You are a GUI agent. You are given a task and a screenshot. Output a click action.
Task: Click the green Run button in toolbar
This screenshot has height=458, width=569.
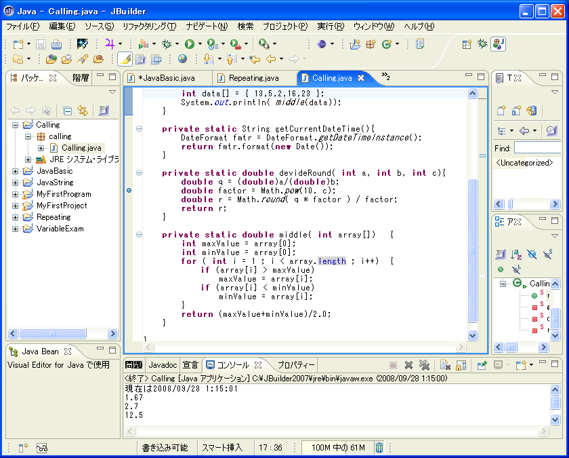[189, 44]
